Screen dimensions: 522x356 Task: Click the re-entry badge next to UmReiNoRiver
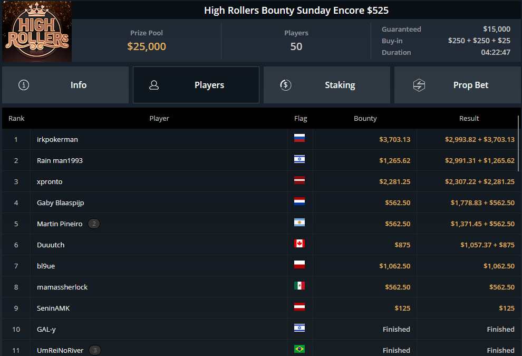coord(95,350)
